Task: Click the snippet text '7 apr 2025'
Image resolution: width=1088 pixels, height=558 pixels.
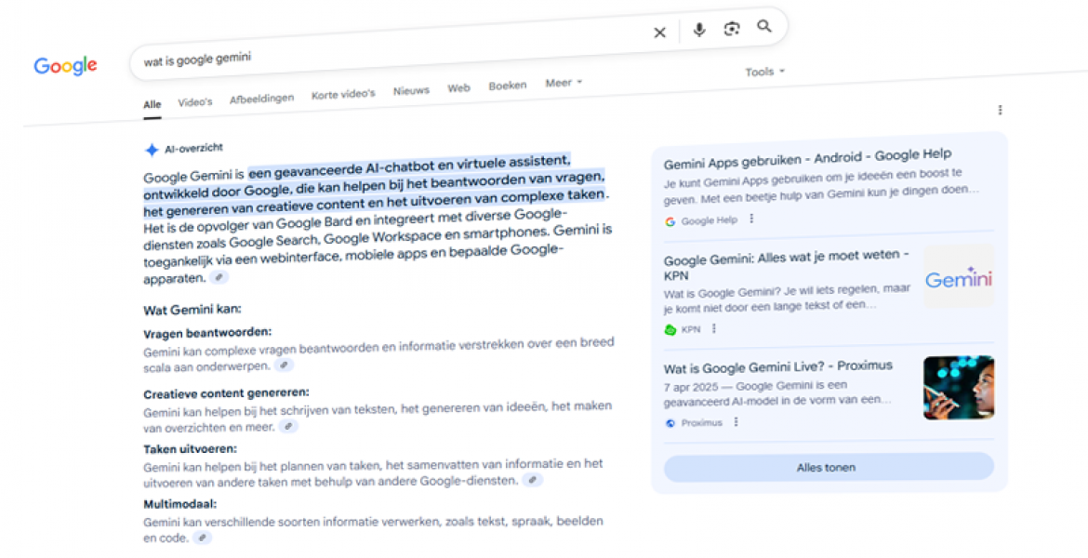Action: pyautogui.click(x=690, y=386)
